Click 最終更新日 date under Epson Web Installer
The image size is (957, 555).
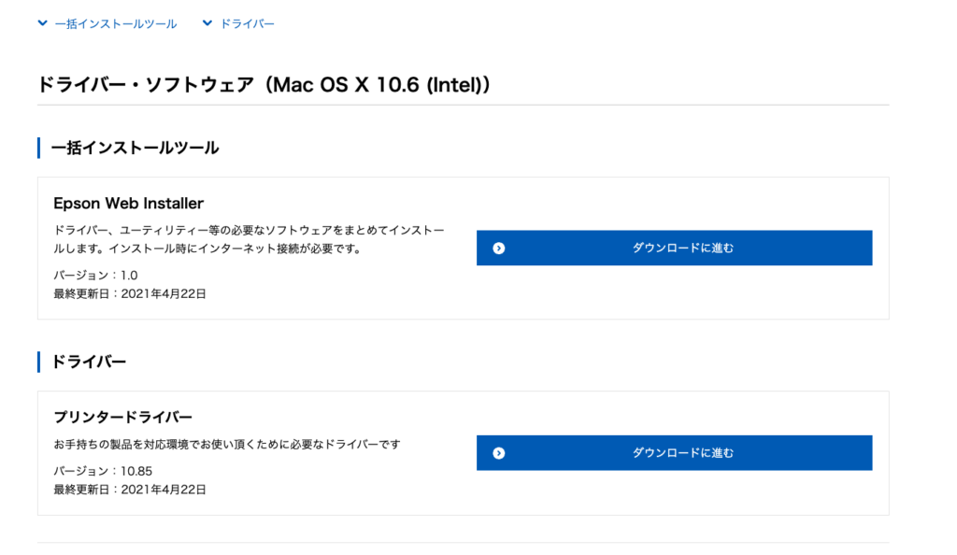tap(130, 293)
